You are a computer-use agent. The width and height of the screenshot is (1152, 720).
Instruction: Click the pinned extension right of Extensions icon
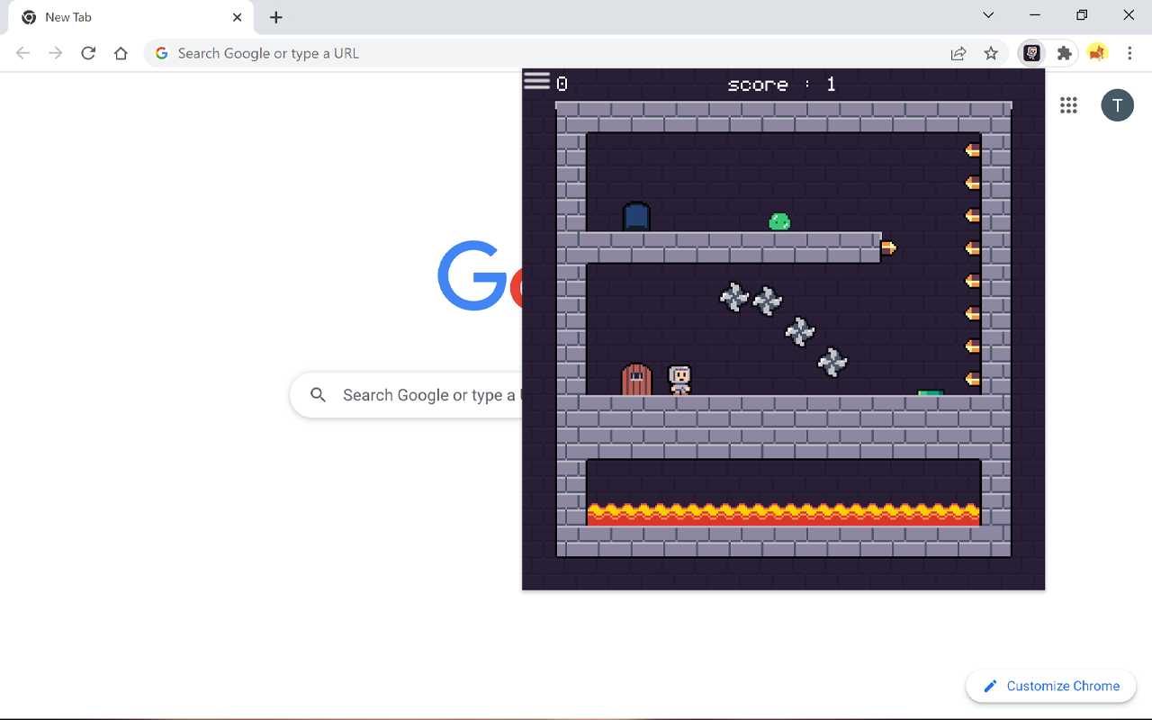(1096, 53)
